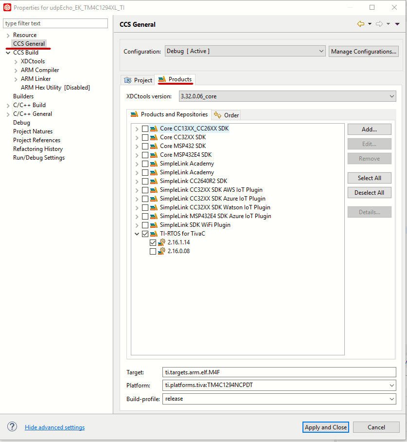407x442 pixels.
Task: Check the Core CC13XX_CC26XX SDK checkbox
Action: pyautogui.click(x=145, y=129)
